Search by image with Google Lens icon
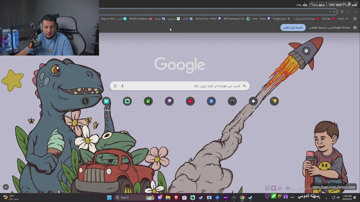 coord(115,86)
